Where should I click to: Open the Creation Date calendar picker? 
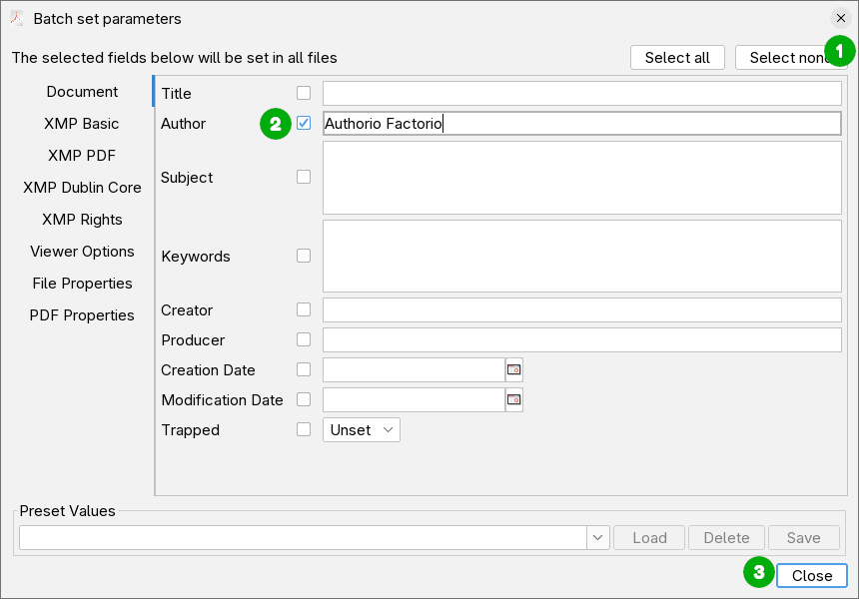[x=513, y=369]
